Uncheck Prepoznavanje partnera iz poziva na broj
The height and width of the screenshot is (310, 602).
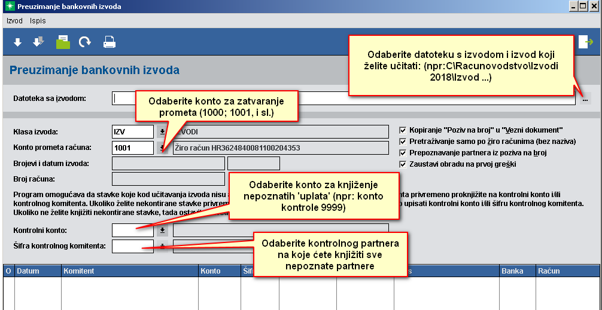click(403, 153)
